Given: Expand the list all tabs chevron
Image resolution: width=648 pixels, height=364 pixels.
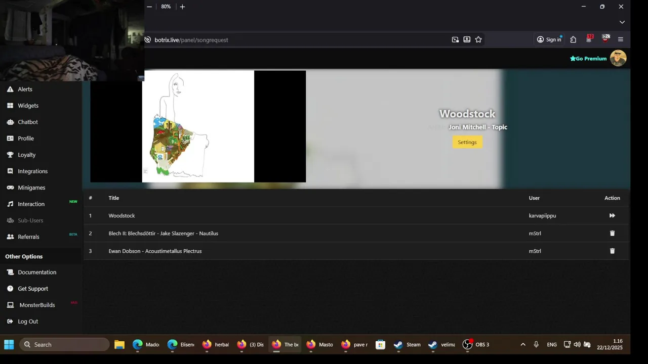Looking at the screenshot, I should 622,22.
